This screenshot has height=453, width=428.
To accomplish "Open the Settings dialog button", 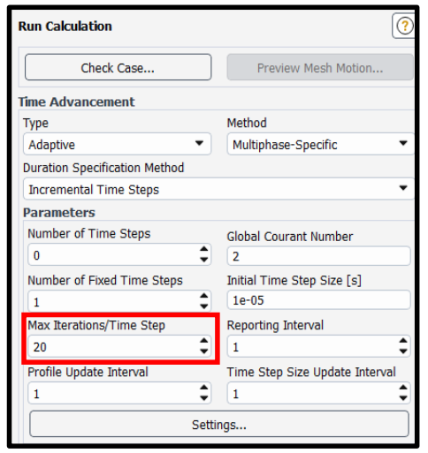I will [219, 424].
